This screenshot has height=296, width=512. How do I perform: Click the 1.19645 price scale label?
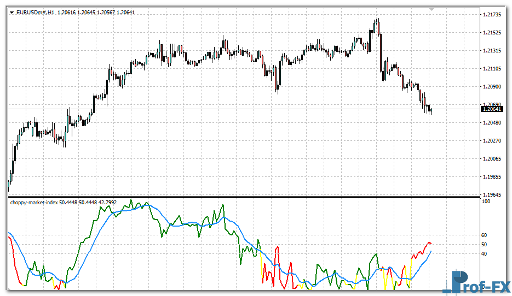pyautogui.click(x=491, y=194)
